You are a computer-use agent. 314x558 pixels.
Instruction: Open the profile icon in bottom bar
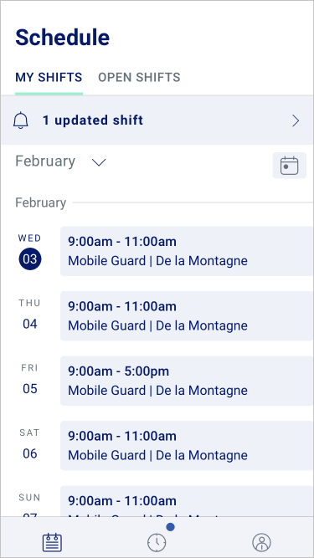point(261,543)
